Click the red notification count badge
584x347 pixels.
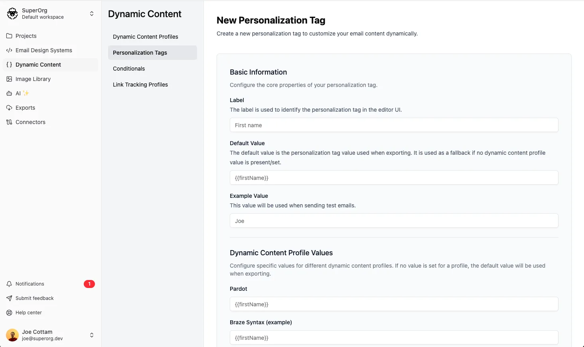pyautogui.click(x=89, y=284)
